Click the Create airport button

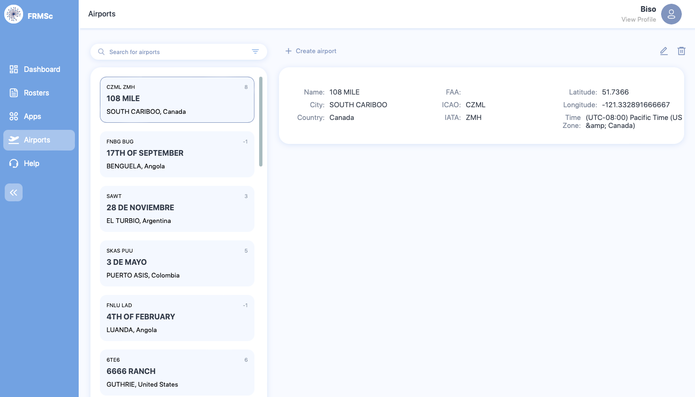click(x=311, y=51)
